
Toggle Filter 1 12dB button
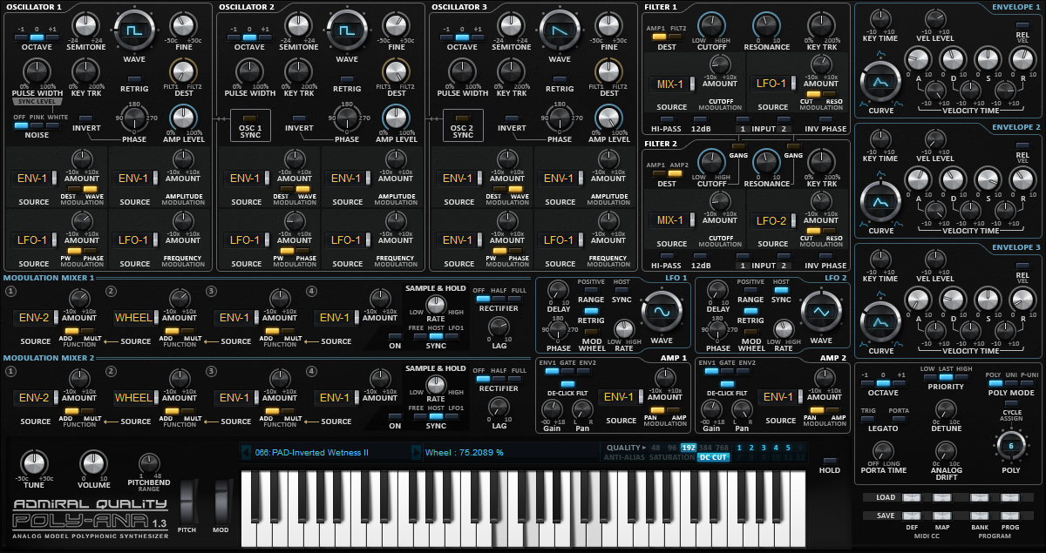(702, 118)
